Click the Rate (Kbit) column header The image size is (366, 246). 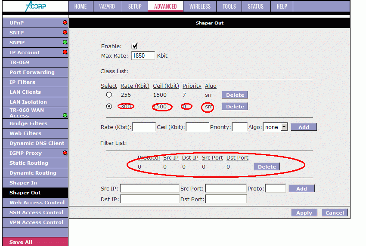135,86
